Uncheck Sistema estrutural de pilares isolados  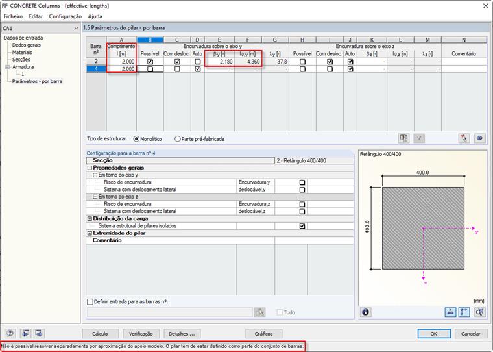(302, 226)
